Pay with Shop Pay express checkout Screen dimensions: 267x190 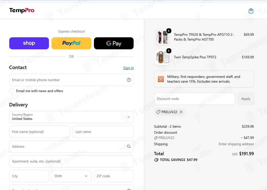pyautogui.click(x=29, y=43)
